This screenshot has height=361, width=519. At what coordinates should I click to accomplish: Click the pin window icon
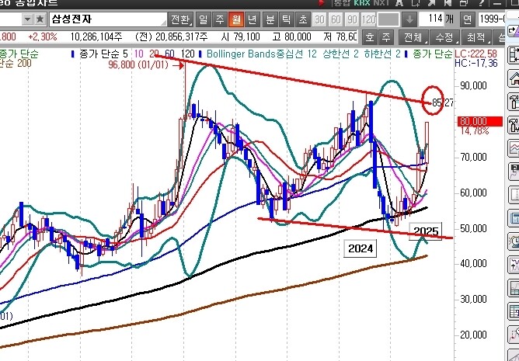[432, 3]
